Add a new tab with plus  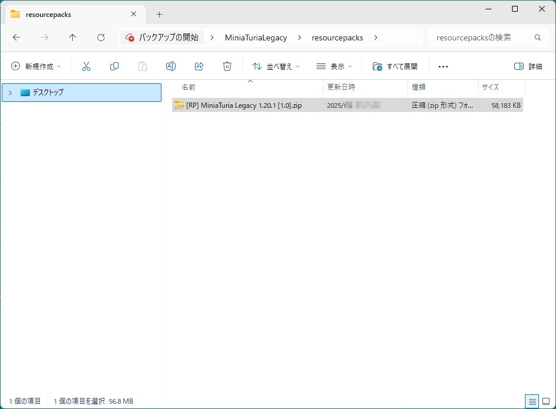pyautogui.click(x=160, y=14)
